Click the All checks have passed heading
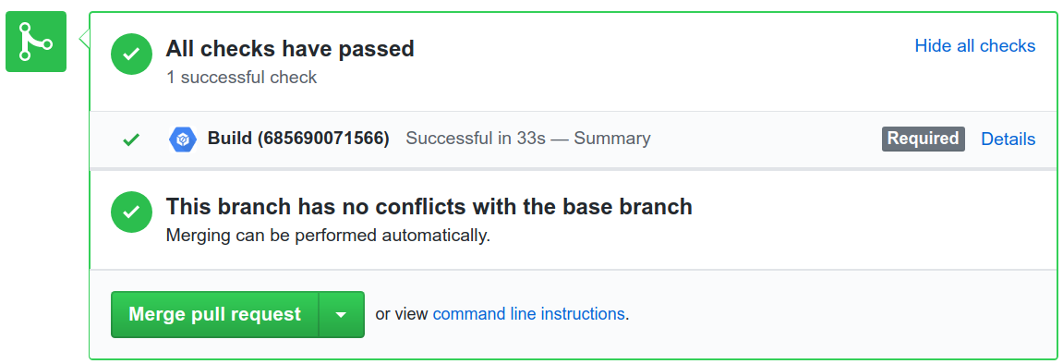This screenshot has height=364, width=1063. (290, 50)
